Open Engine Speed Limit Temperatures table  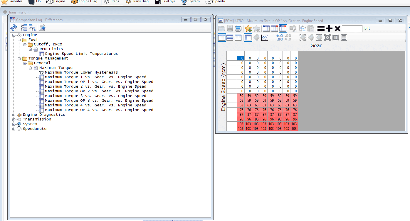click(x=81, y=54)
